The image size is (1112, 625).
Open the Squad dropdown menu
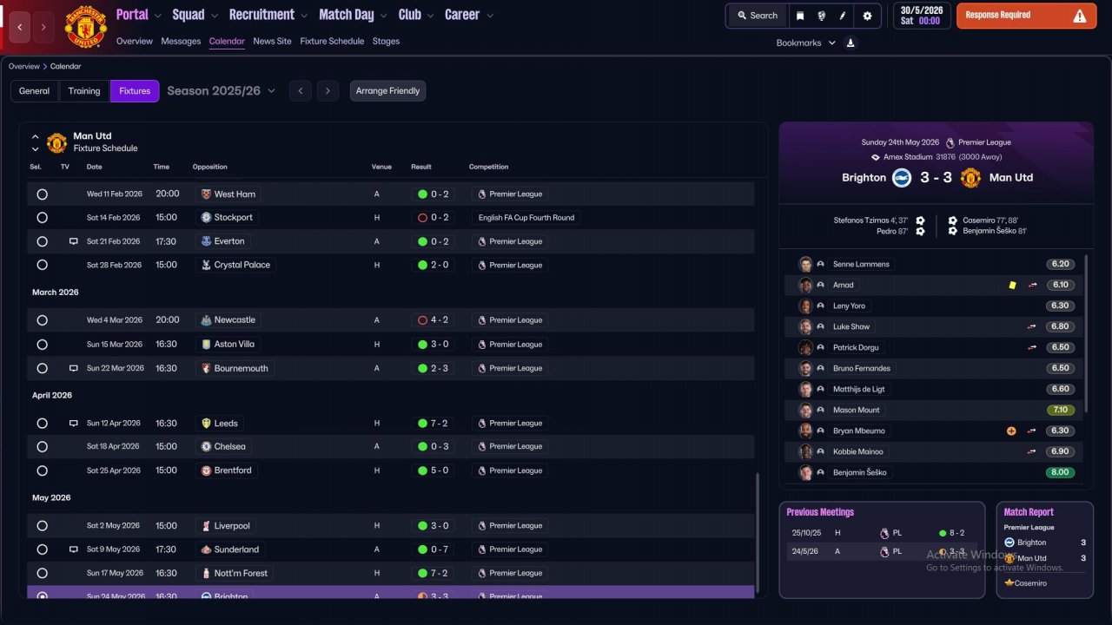pos(195,15)
